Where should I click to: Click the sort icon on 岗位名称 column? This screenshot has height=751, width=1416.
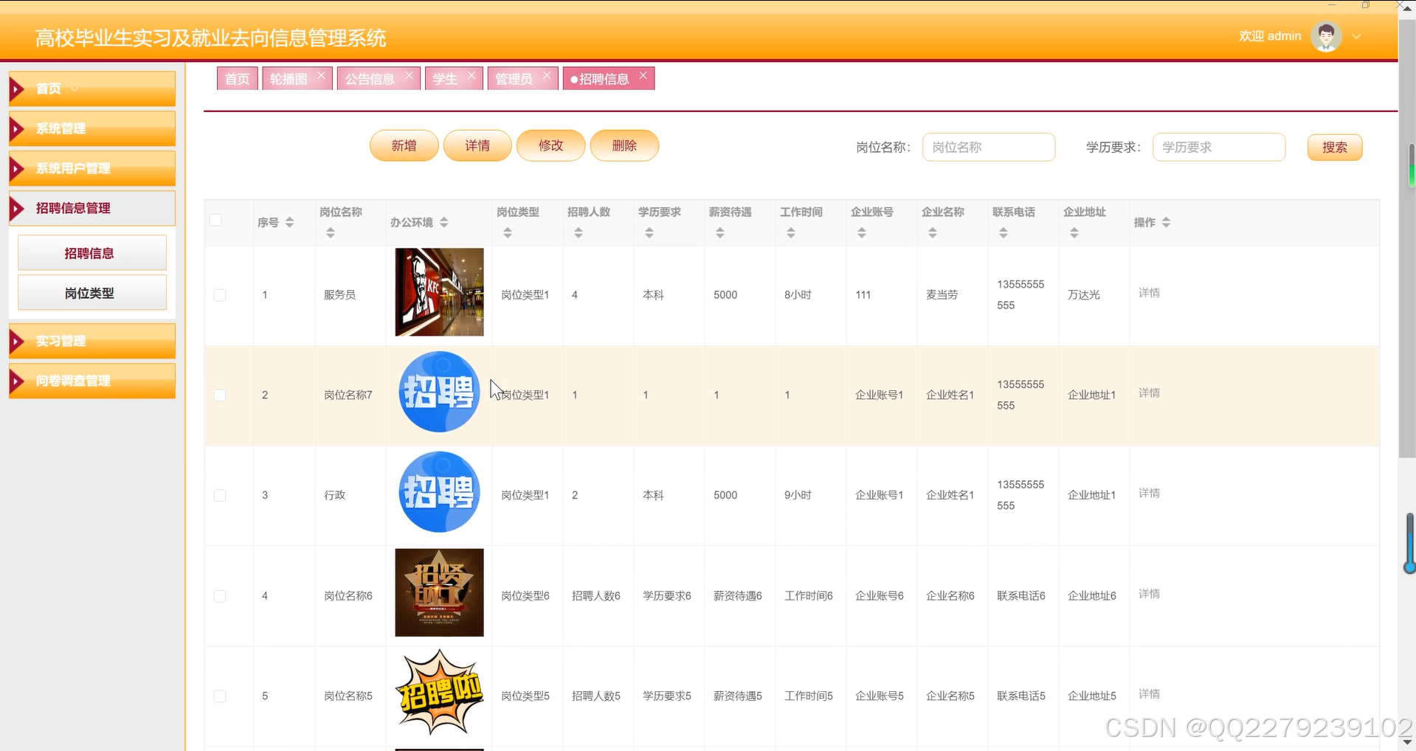point(330,232)
